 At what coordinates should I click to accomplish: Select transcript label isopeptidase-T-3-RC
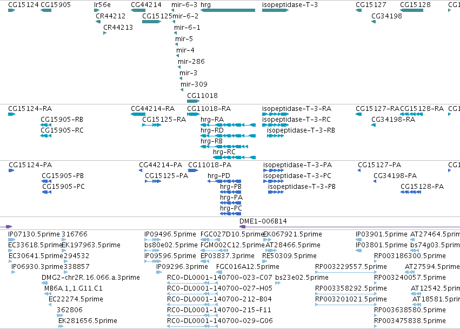pyautogui.click(x=297, y=120)
